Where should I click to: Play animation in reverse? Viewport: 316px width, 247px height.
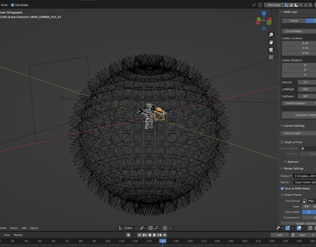[x=150, y=235]
